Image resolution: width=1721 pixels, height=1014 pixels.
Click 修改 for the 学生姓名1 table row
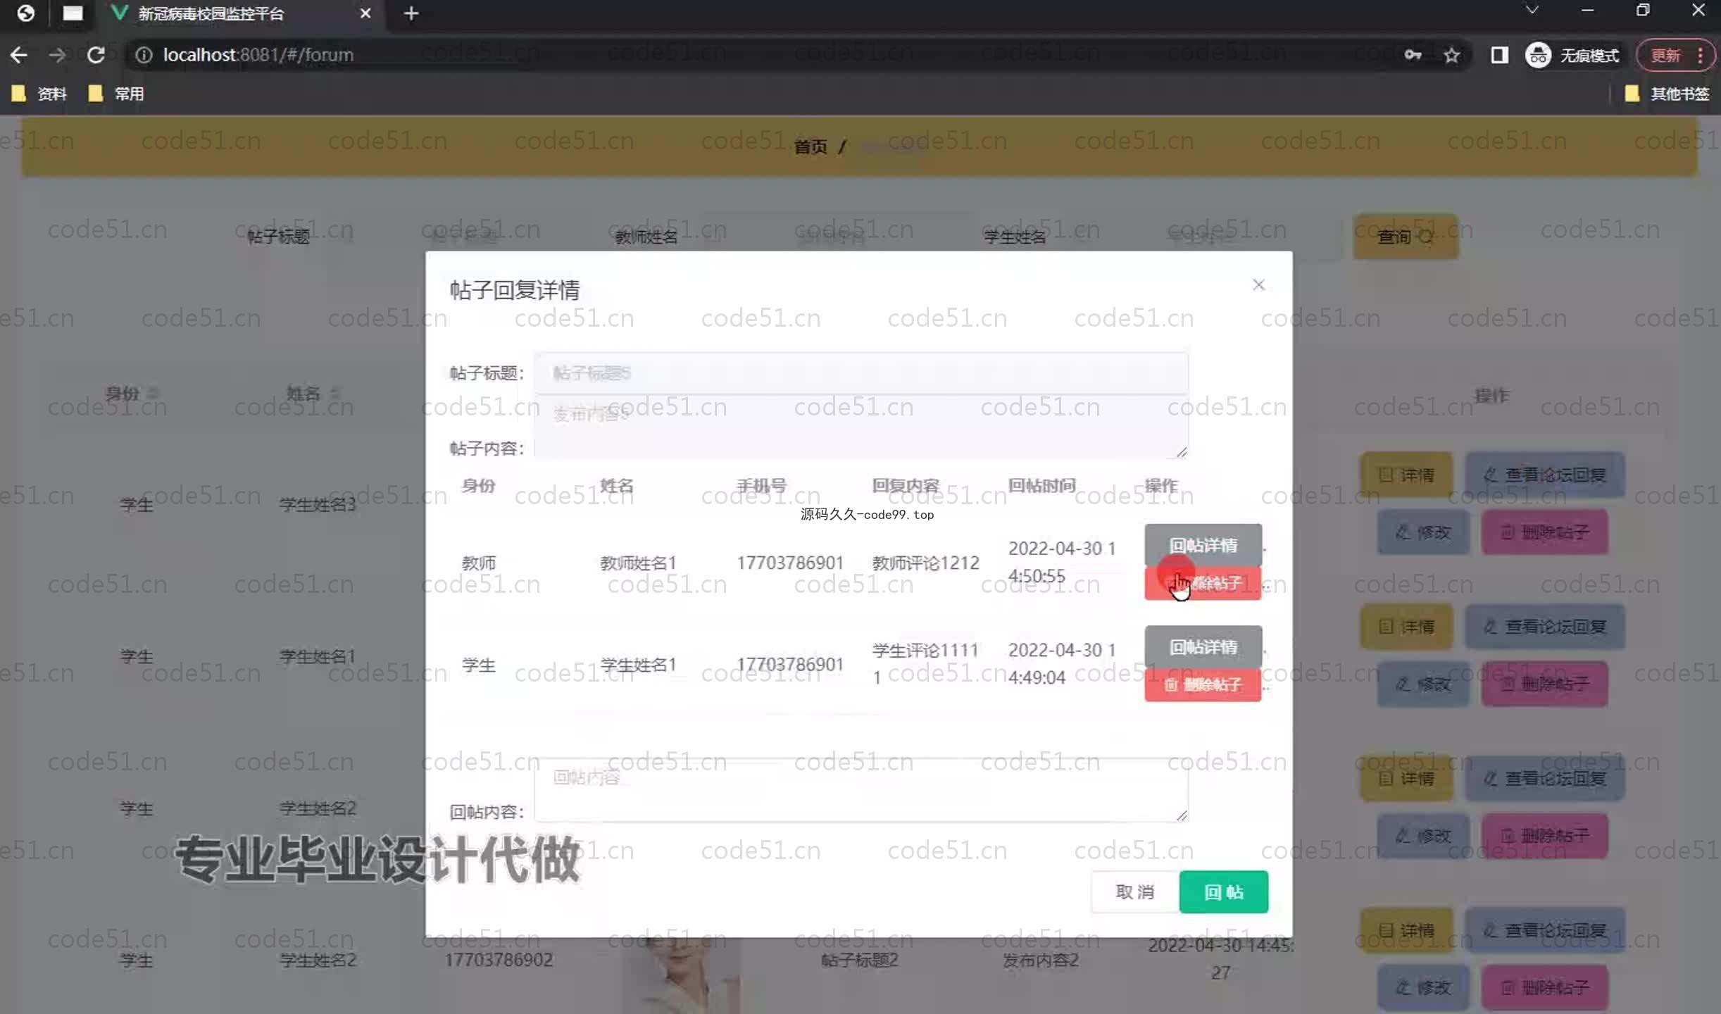(x=1423, y=684)
